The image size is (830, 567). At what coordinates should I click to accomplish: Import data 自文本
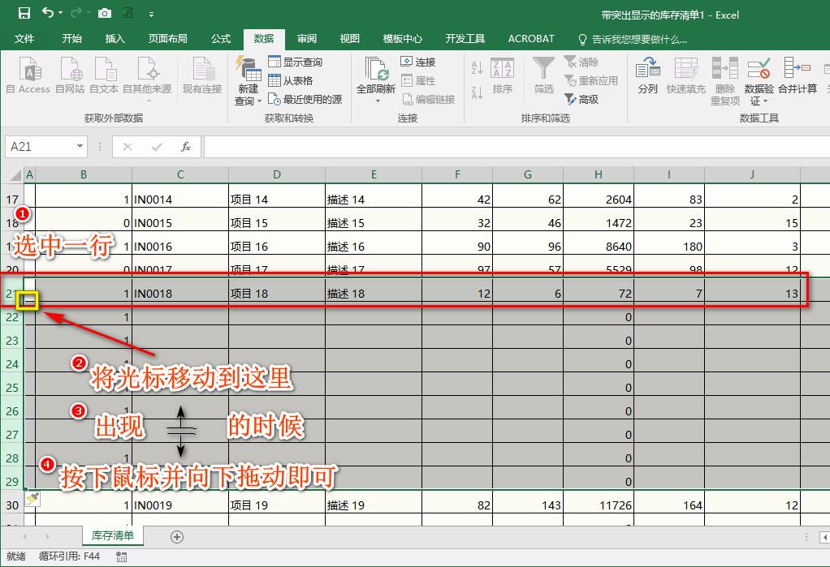click(104, 75)
